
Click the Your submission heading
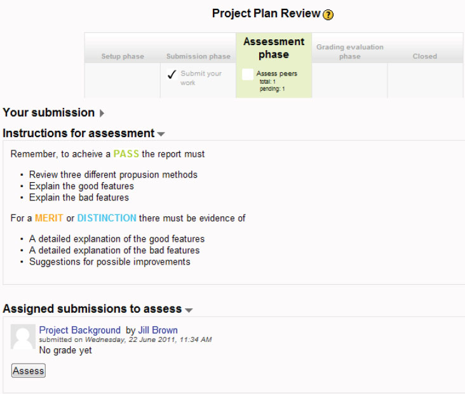pos(48,113)
